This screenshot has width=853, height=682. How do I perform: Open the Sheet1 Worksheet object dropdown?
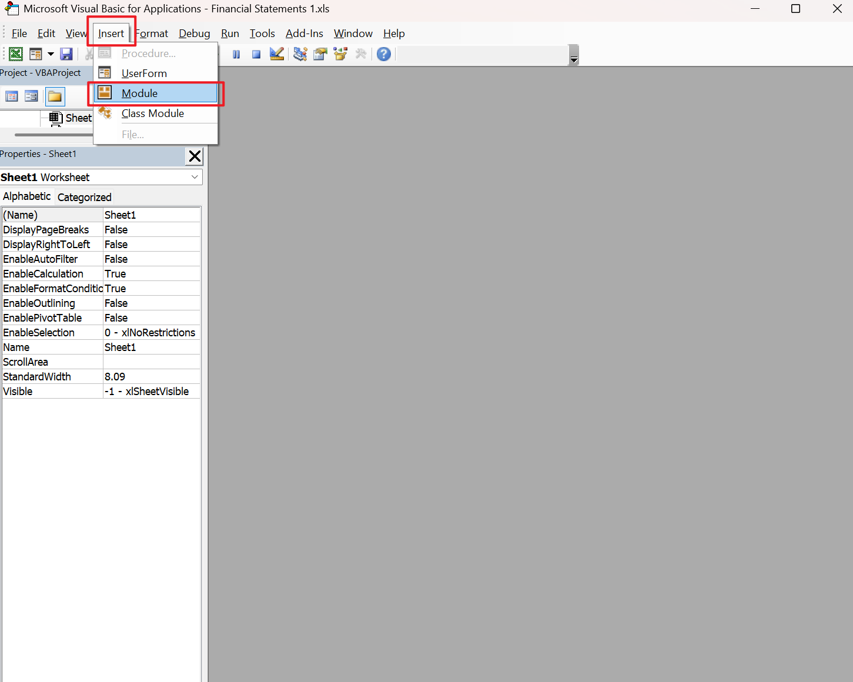tap(195, 177)
